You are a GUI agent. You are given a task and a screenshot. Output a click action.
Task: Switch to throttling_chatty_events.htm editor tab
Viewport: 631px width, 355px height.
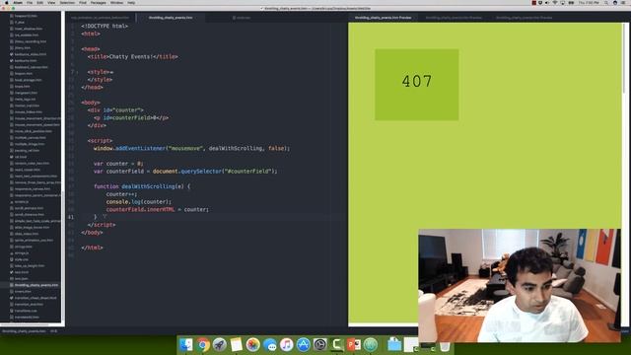171,18
